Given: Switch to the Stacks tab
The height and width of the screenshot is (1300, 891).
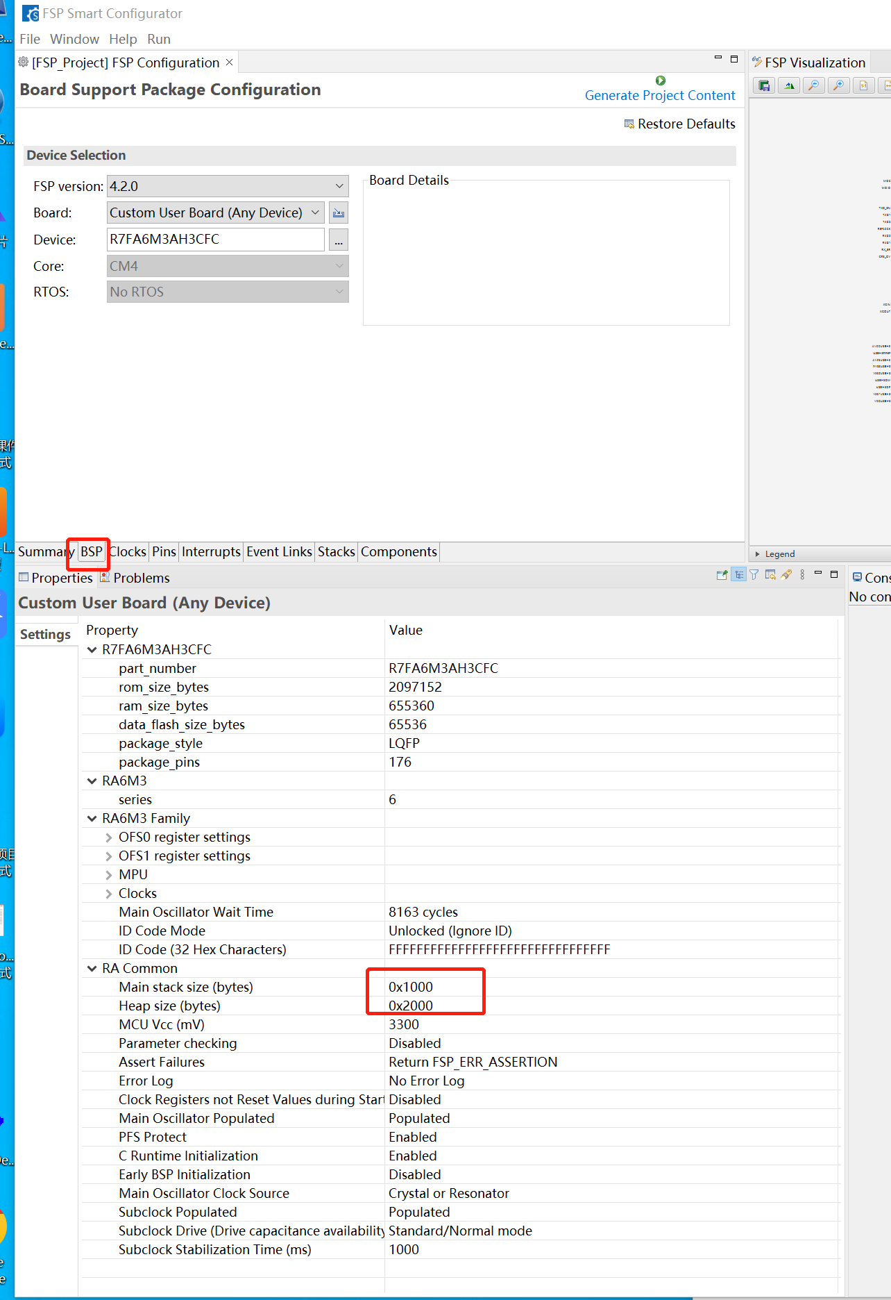Looking at the screenshot, I should pos(337,552).
